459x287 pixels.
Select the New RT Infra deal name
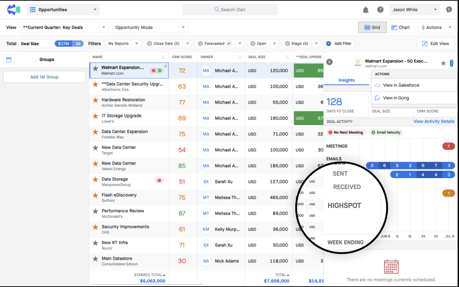point(115,243)
